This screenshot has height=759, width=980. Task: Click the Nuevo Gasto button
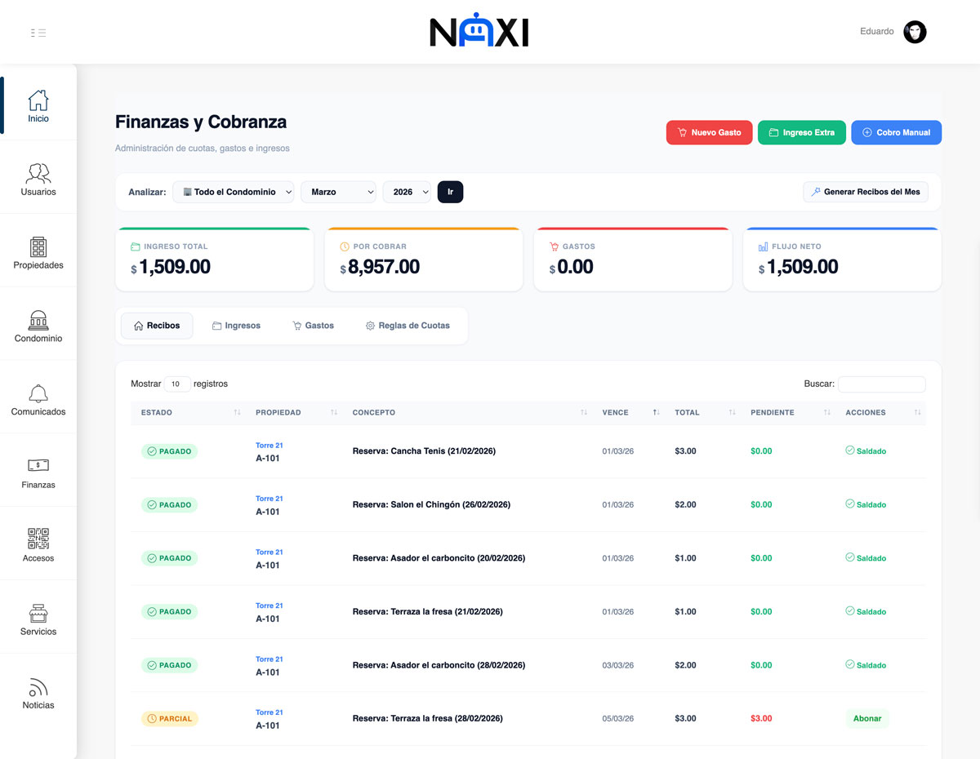point(709,132)
